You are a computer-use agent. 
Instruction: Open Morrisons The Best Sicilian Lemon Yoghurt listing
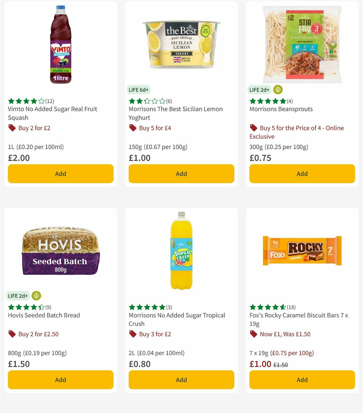coord(176,113)
